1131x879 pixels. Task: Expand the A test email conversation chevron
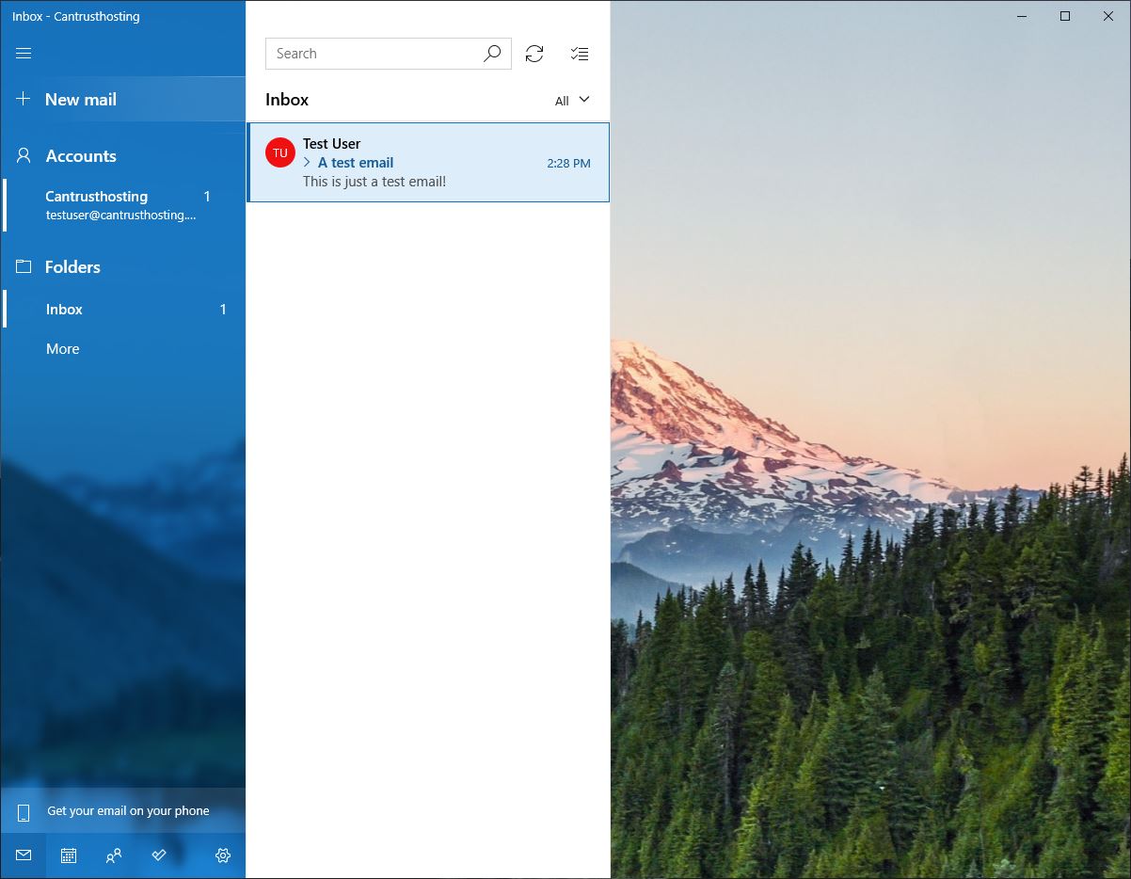308,163
